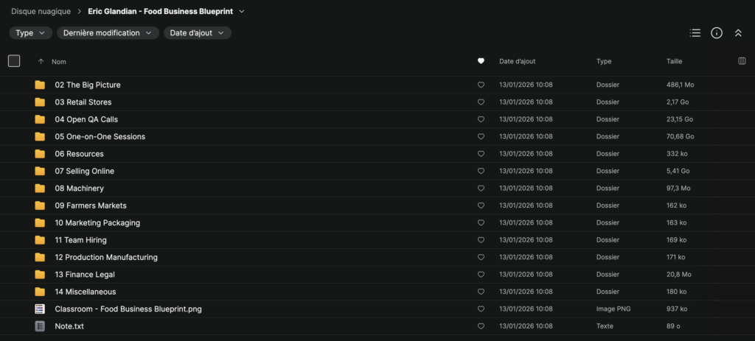Open column settings icon in header

click(x=742, y=61)
